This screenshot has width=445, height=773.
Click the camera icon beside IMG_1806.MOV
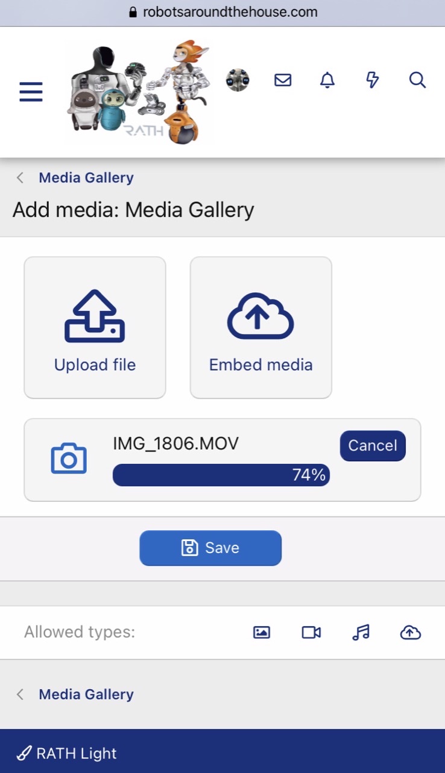coord(69,459)
